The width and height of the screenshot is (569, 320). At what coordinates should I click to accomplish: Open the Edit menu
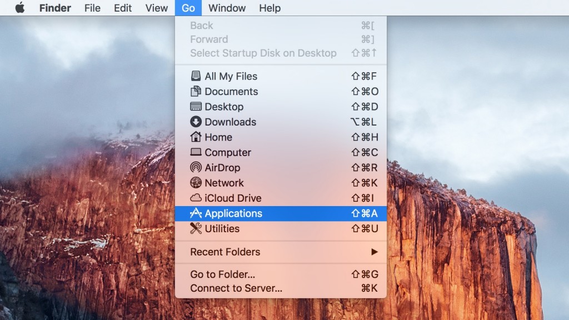click(x=123, y=8)
